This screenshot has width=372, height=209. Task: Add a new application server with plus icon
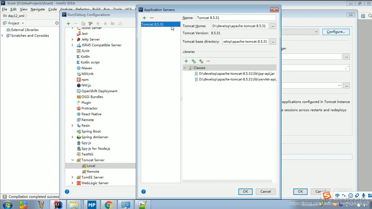click(x=144, y=18)
